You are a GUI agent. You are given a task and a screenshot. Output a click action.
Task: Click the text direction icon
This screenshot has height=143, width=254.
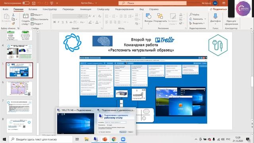click(x=137, y=15)
